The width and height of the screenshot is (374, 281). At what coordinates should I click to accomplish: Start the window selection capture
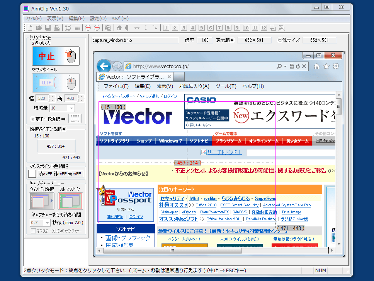pos(41,201)
